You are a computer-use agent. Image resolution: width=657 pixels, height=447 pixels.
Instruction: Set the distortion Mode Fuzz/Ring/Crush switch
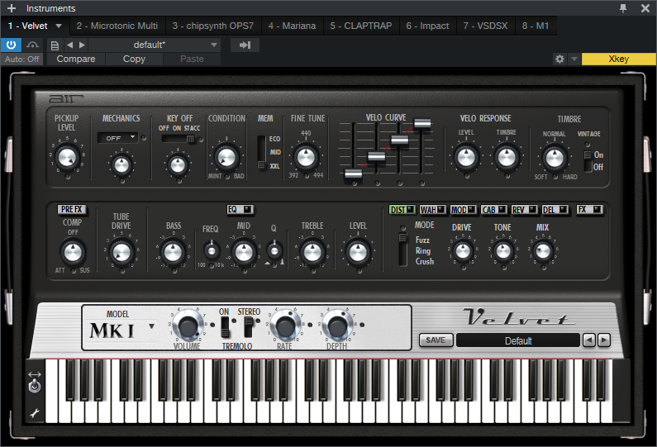point(402,250)
